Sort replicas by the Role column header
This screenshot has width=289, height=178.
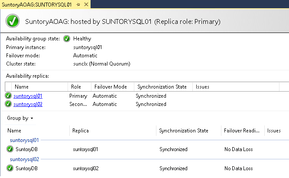click(76, 87)
